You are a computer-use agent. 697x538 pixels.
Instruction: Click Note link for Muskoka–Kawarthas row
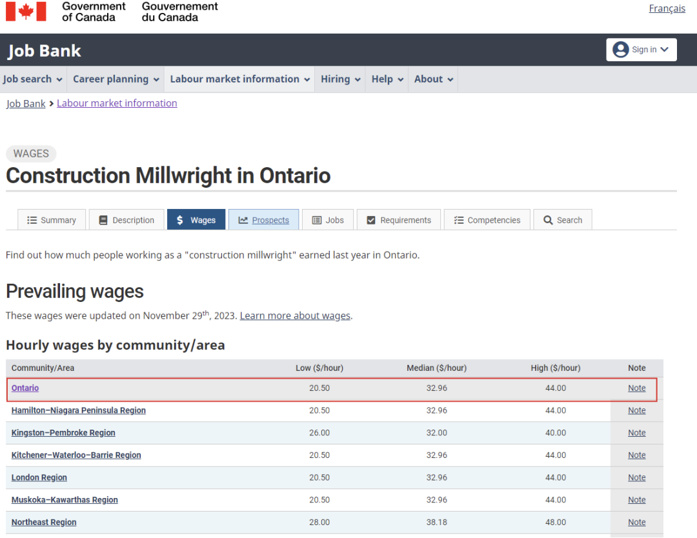636,500
